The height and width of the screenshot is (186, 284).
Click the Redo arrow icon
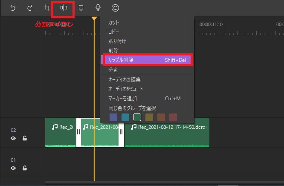[x=29, y=8]
